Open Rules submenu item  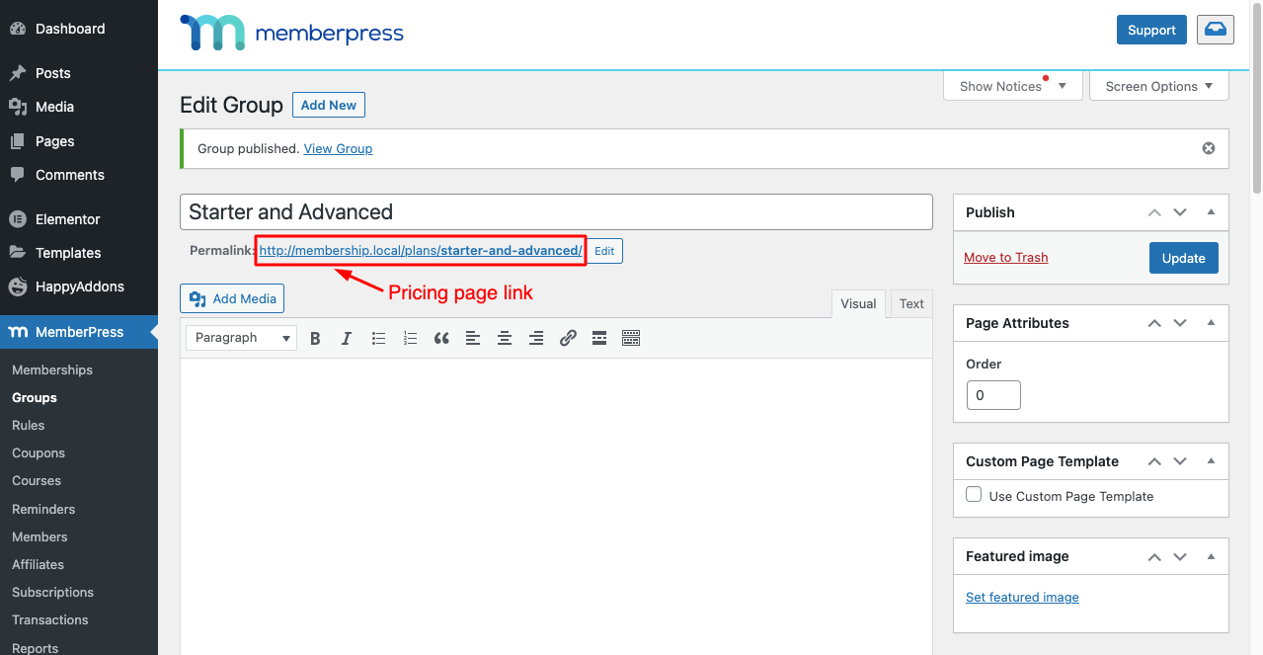29,425
